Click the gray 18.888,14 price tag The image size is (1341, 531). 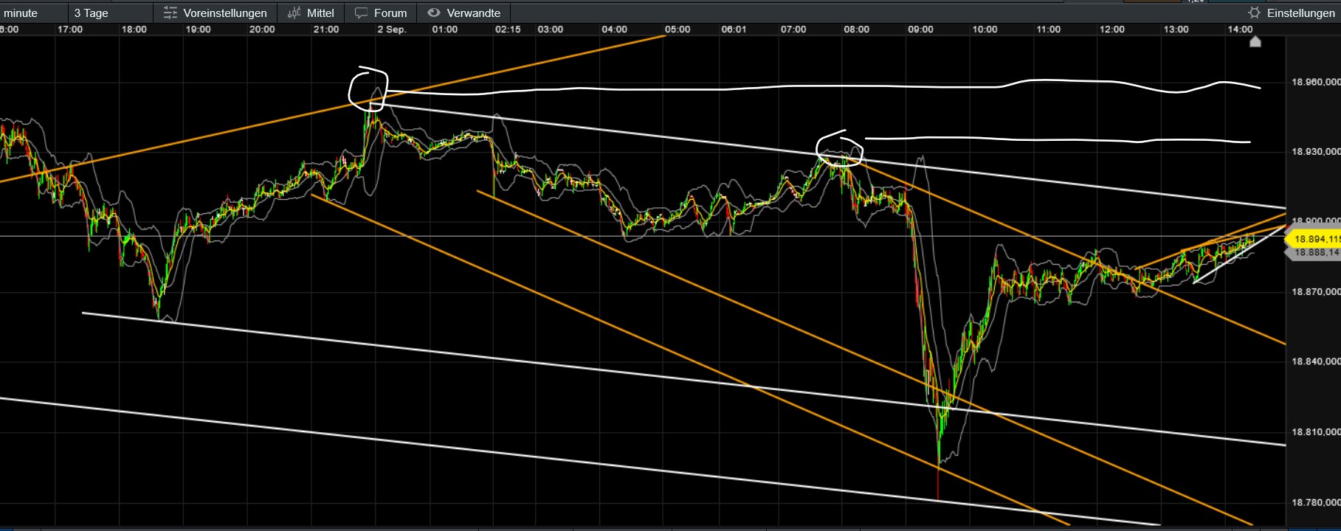click(1314, 252)
